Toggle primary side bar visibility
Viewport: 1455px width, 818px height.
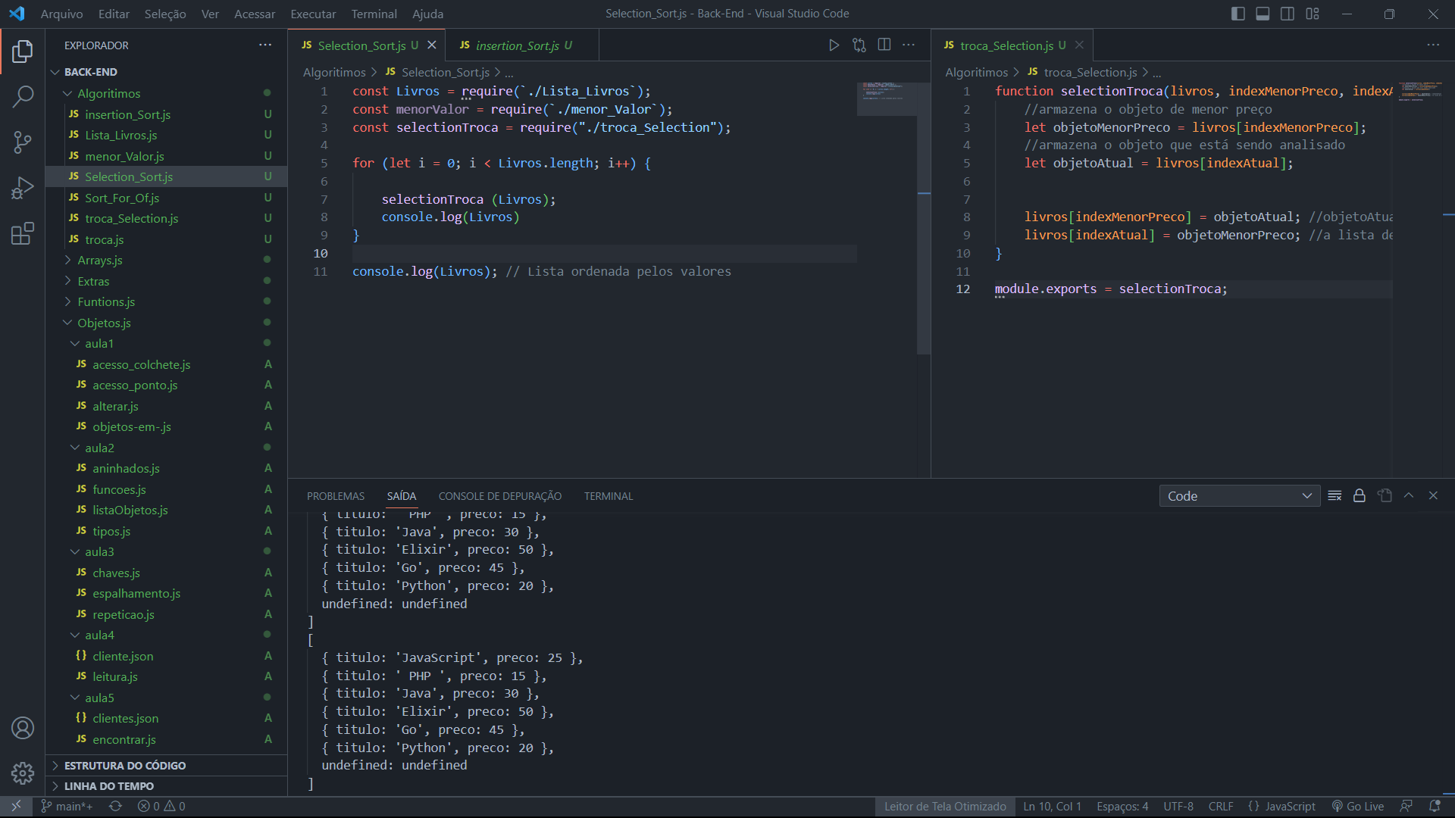1238,14
